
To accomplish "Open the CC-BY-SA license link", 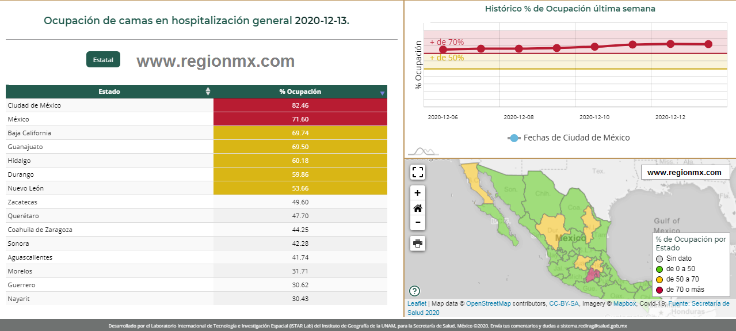I will [564, 303].
